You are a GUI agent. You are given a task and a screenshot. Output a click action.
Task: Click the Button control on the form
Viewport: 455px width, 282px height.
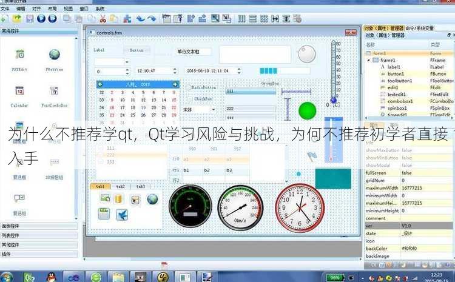point(136,50)
